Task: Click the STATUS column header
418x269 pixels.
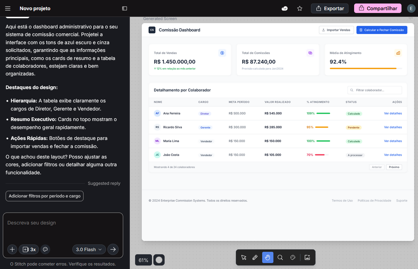Action: coord(351,102)
